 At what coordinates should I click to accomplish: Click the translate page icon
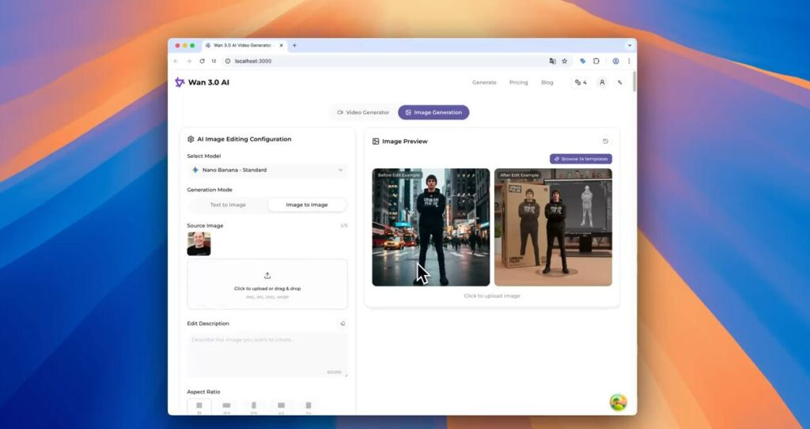552,61
